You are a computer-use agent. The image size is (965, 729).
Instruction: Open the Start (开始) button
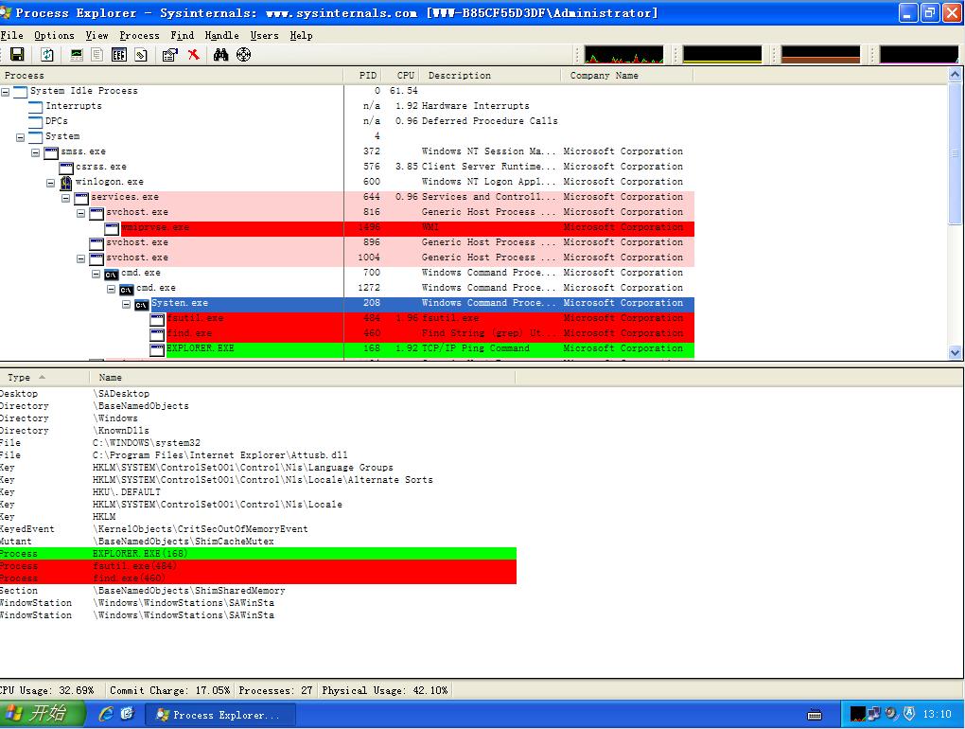click(42, 714)
